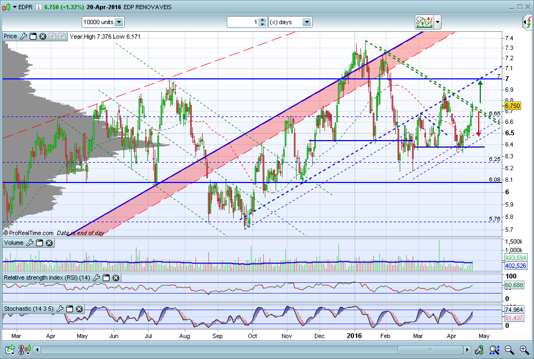Close the Volume indicator panel
The image size is (534, 359).
[49, 243]
